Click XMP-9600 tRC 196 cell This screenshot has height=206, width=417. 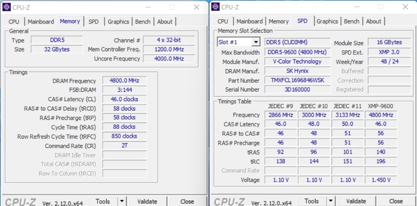(381, 161)
